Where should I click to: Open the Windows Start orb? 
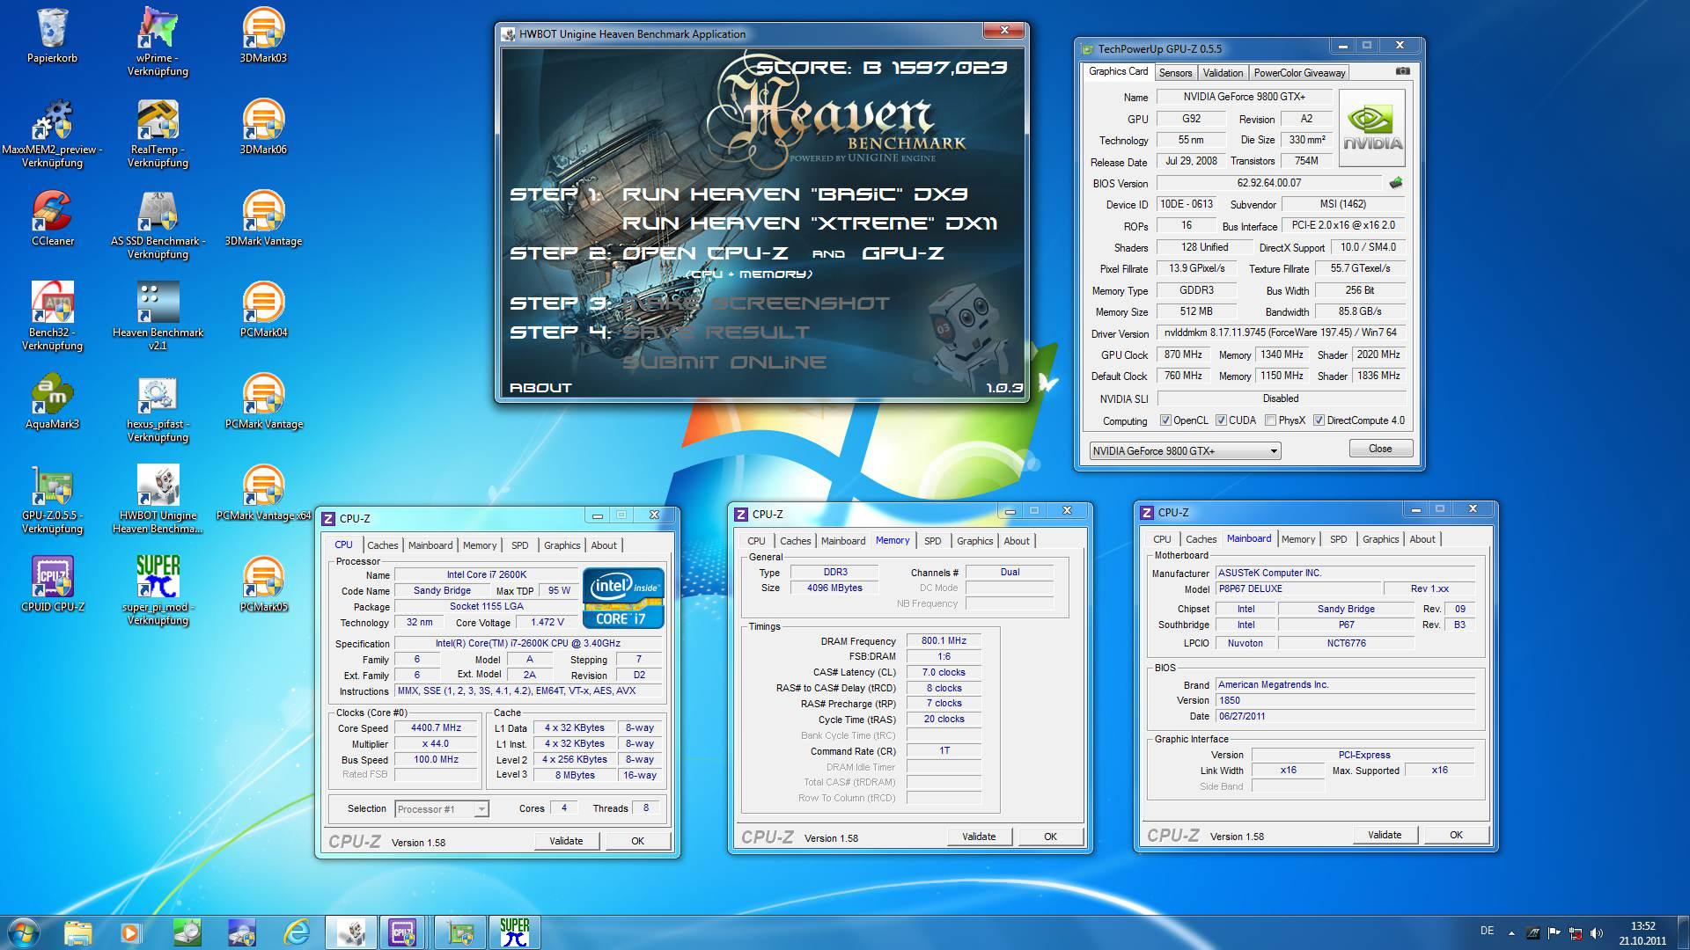[x=24, y=932]
